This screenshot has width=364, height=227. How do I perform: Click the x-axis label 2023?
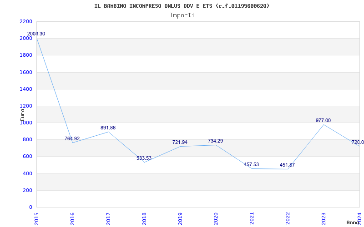pyautogui.click(x=324, y=218)
